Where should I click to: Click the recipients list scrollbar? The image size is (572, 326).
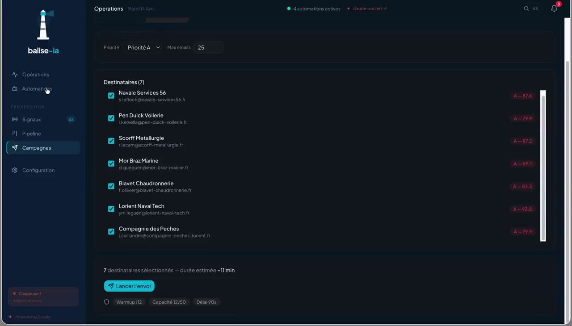click(543, 165)
